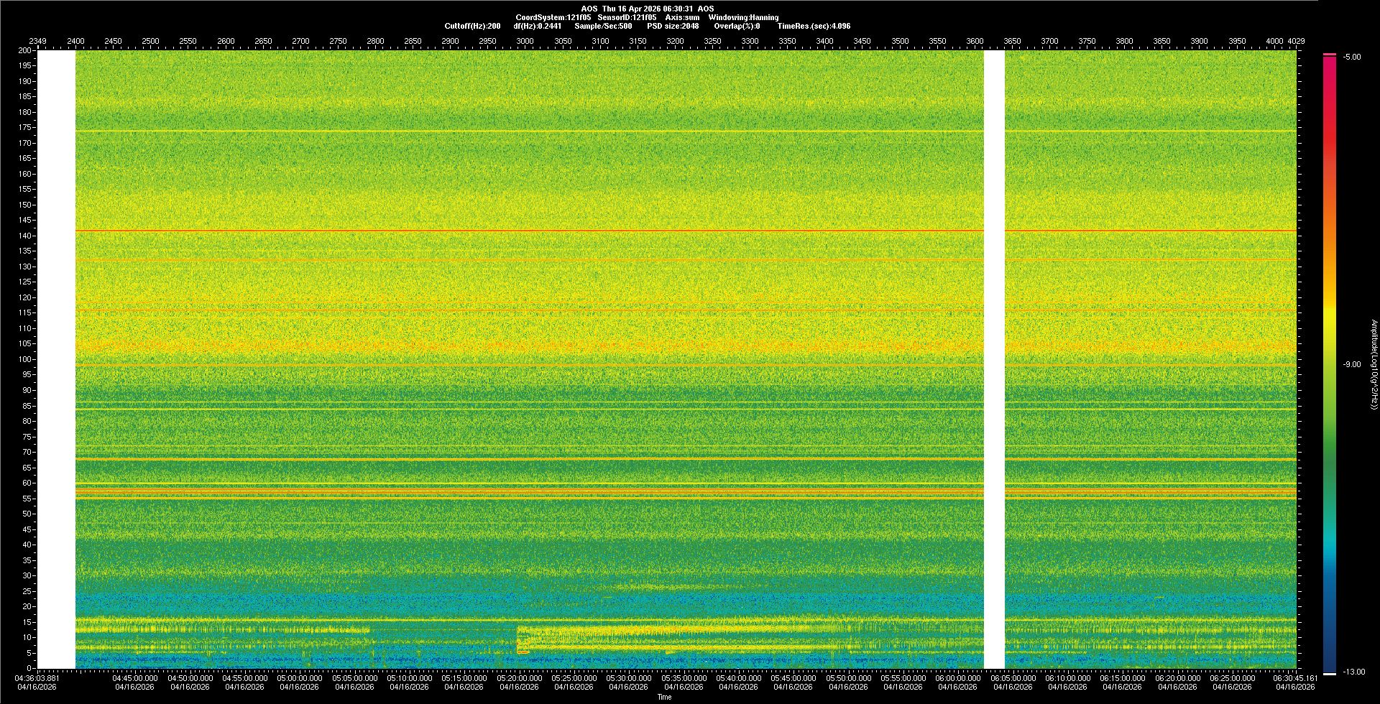The image size is (1380, 704).
Task: Click the 100 Hz frequency axis label
Action: pyautogui.click(x=24, y=359)
